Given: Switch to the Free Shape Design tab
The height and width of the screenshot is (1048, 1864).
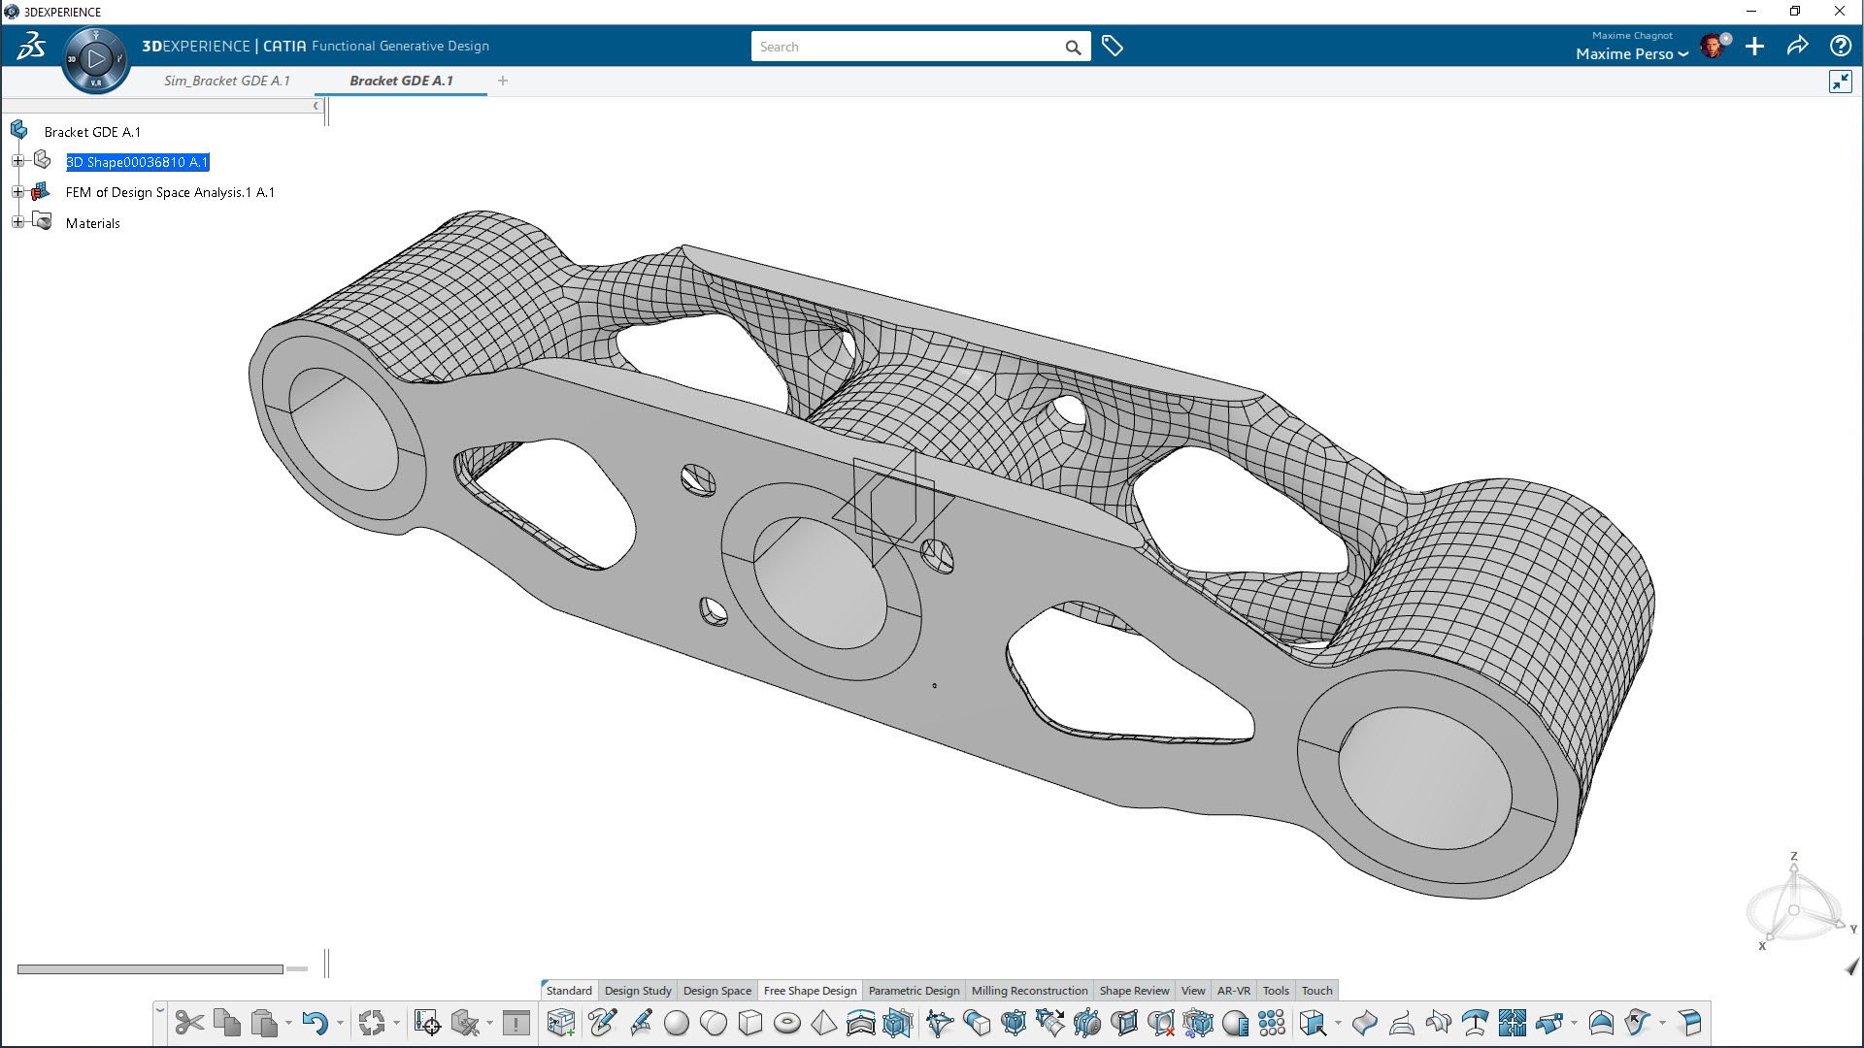Looking at the screenshot, I should (x=810, y=991).
